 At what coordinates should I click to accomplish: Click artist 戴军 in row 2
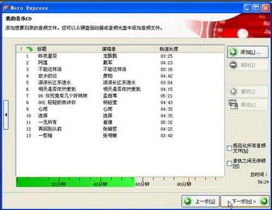click(107, 63)
